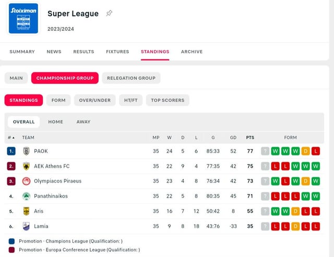334x257 pixels.
Task: Pin the Super League with pin icon
Action: tap(109, 13)
